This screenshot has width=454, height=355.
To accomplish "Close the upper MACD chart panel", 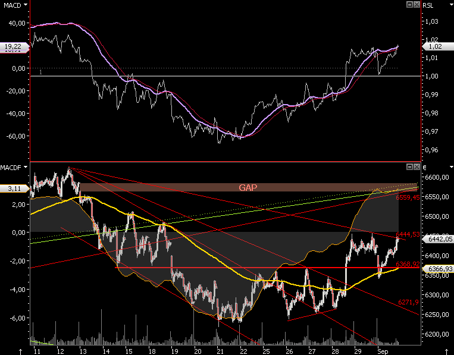I will (417, 4).
